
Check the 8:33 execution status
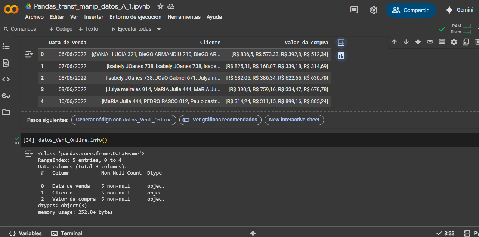445,233
